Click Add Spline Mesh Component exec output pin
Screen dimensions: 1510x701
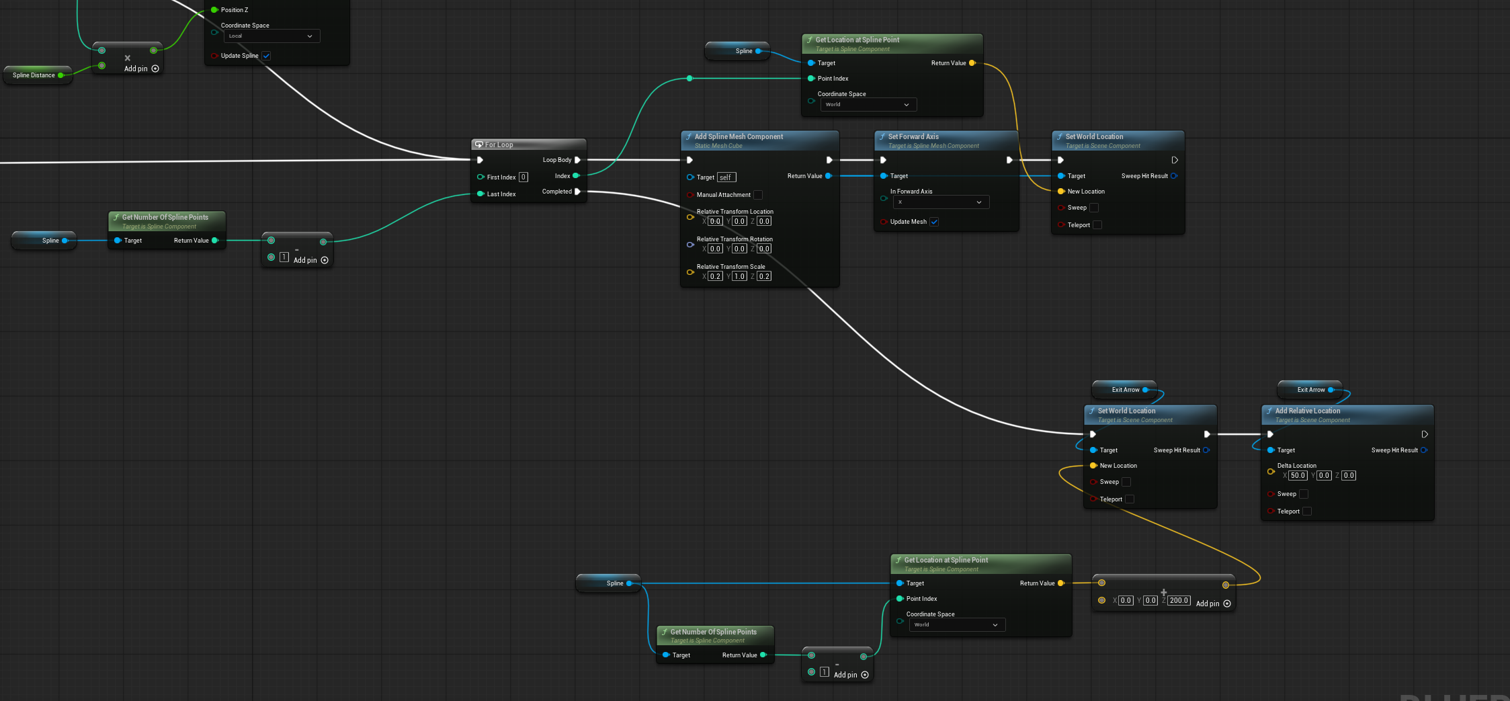pyautogui.click(x=829, y=160)
